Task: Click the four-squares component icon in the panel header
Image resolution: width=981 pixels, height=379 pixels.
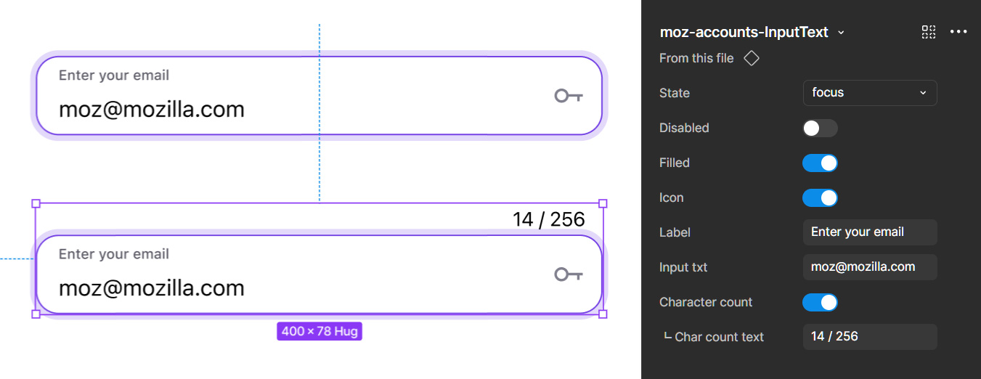Action: point(929,32)
